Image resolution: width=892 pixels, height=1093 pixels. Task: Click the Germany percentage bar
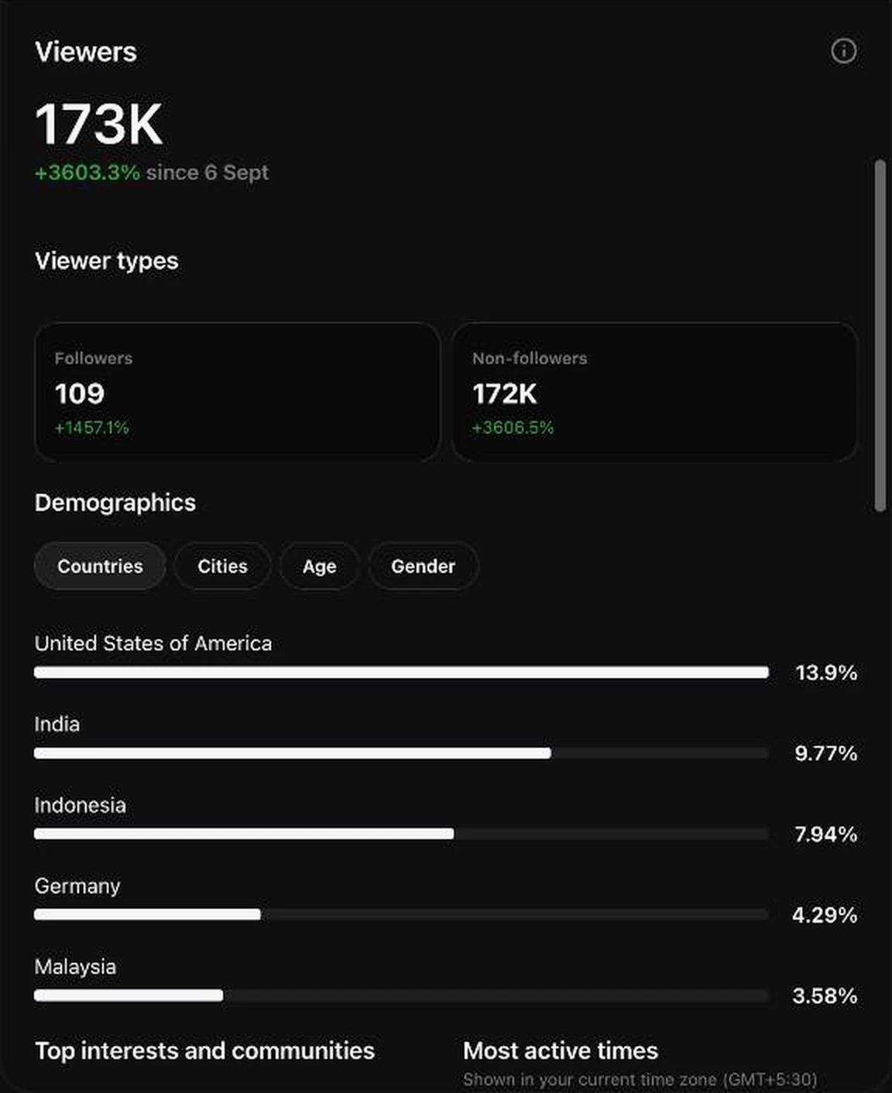[401, 914]
